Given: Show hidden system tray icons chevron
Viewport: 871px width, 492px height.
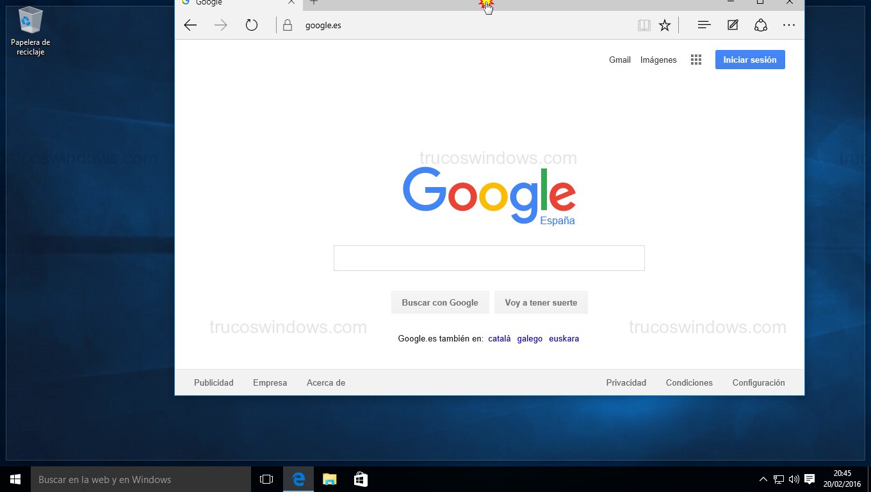Looking at the screenshot, I should coord(763,479).
